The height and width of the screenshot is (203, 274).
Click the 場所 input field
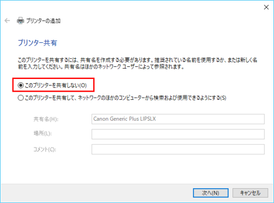pos(178,134)
